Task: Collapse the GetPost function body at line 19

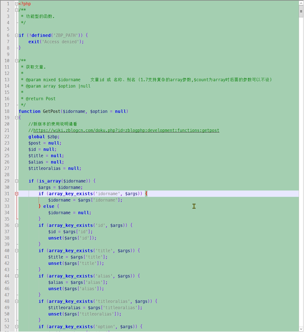Action: pyautogui.click(x=17, y=118)
